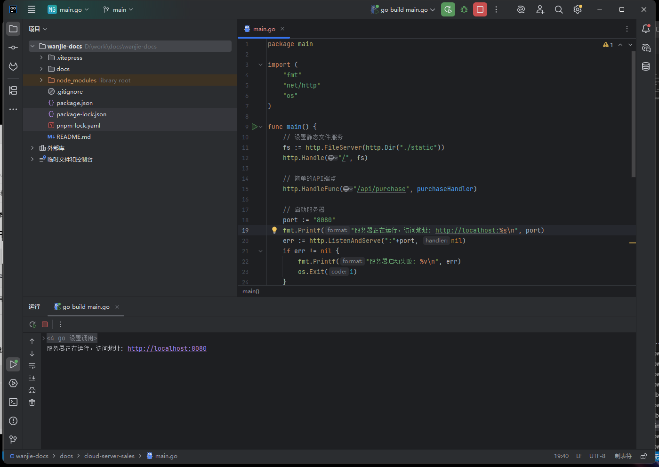The width and height of the screenshot is (659, 467).
Task: Open the Database tool window on right sidebar
Action: pyautogui.click(x=646, y=66)
